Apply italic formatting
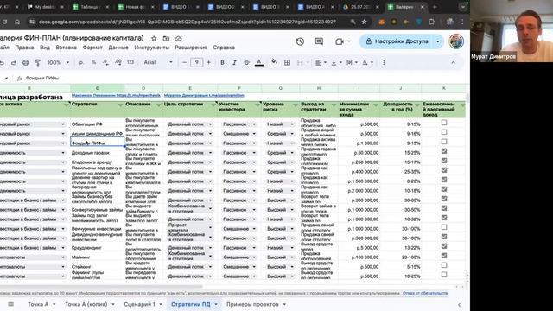 (234, 62)
